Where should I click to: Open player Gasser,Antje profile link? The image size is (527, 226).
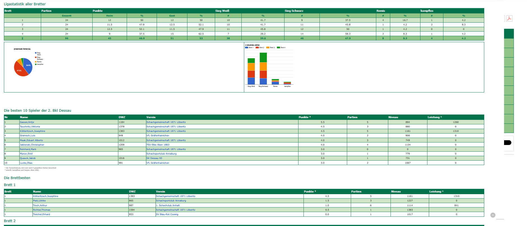click(x=27, y=122)
